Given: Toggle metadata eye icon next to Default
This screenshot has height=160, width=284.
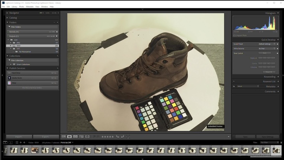Looking at the screenshot, I should click(234, 87).
